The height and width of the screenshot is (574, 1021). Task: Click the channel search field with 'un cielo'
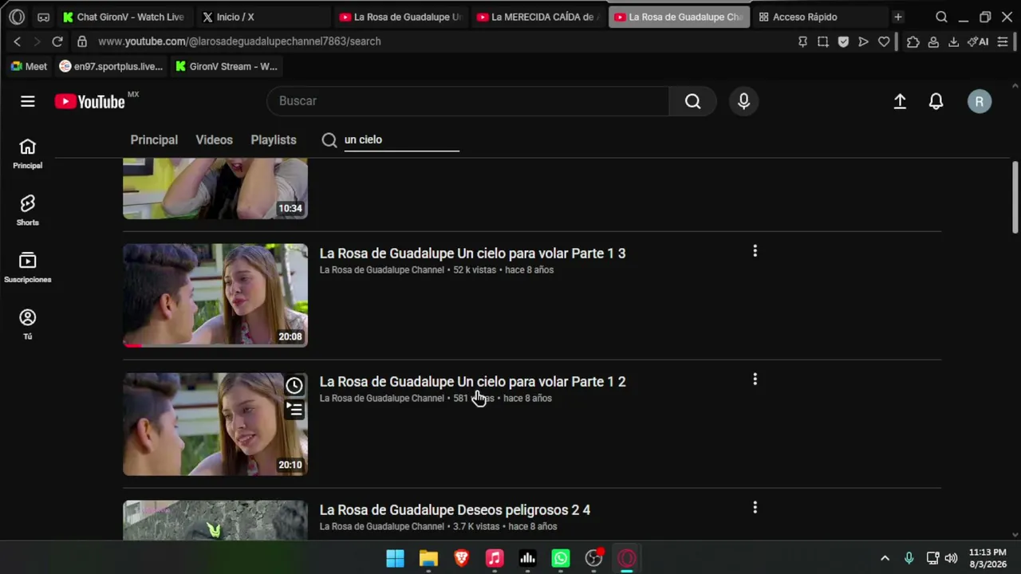click(401, 140)
